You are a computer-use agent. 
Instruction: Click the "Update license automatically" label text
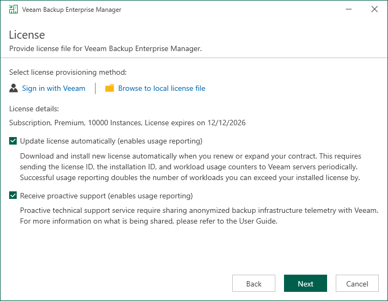tap(111, 141)
